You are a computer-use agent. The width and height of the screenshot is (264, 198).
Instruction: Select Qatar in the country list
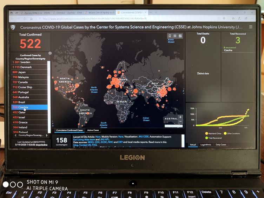coord(29,112)
